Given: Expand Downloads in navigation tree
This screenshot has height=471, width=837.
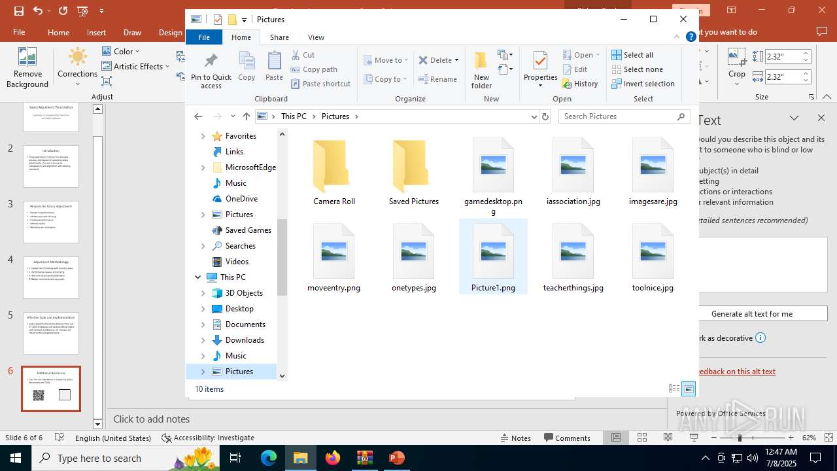Looking at the screenshot, I should (x=203, y=340).
